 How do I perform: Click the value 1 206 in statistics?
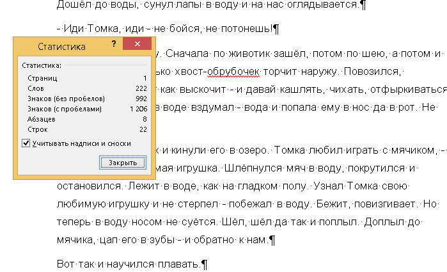(x=139, y=109)
